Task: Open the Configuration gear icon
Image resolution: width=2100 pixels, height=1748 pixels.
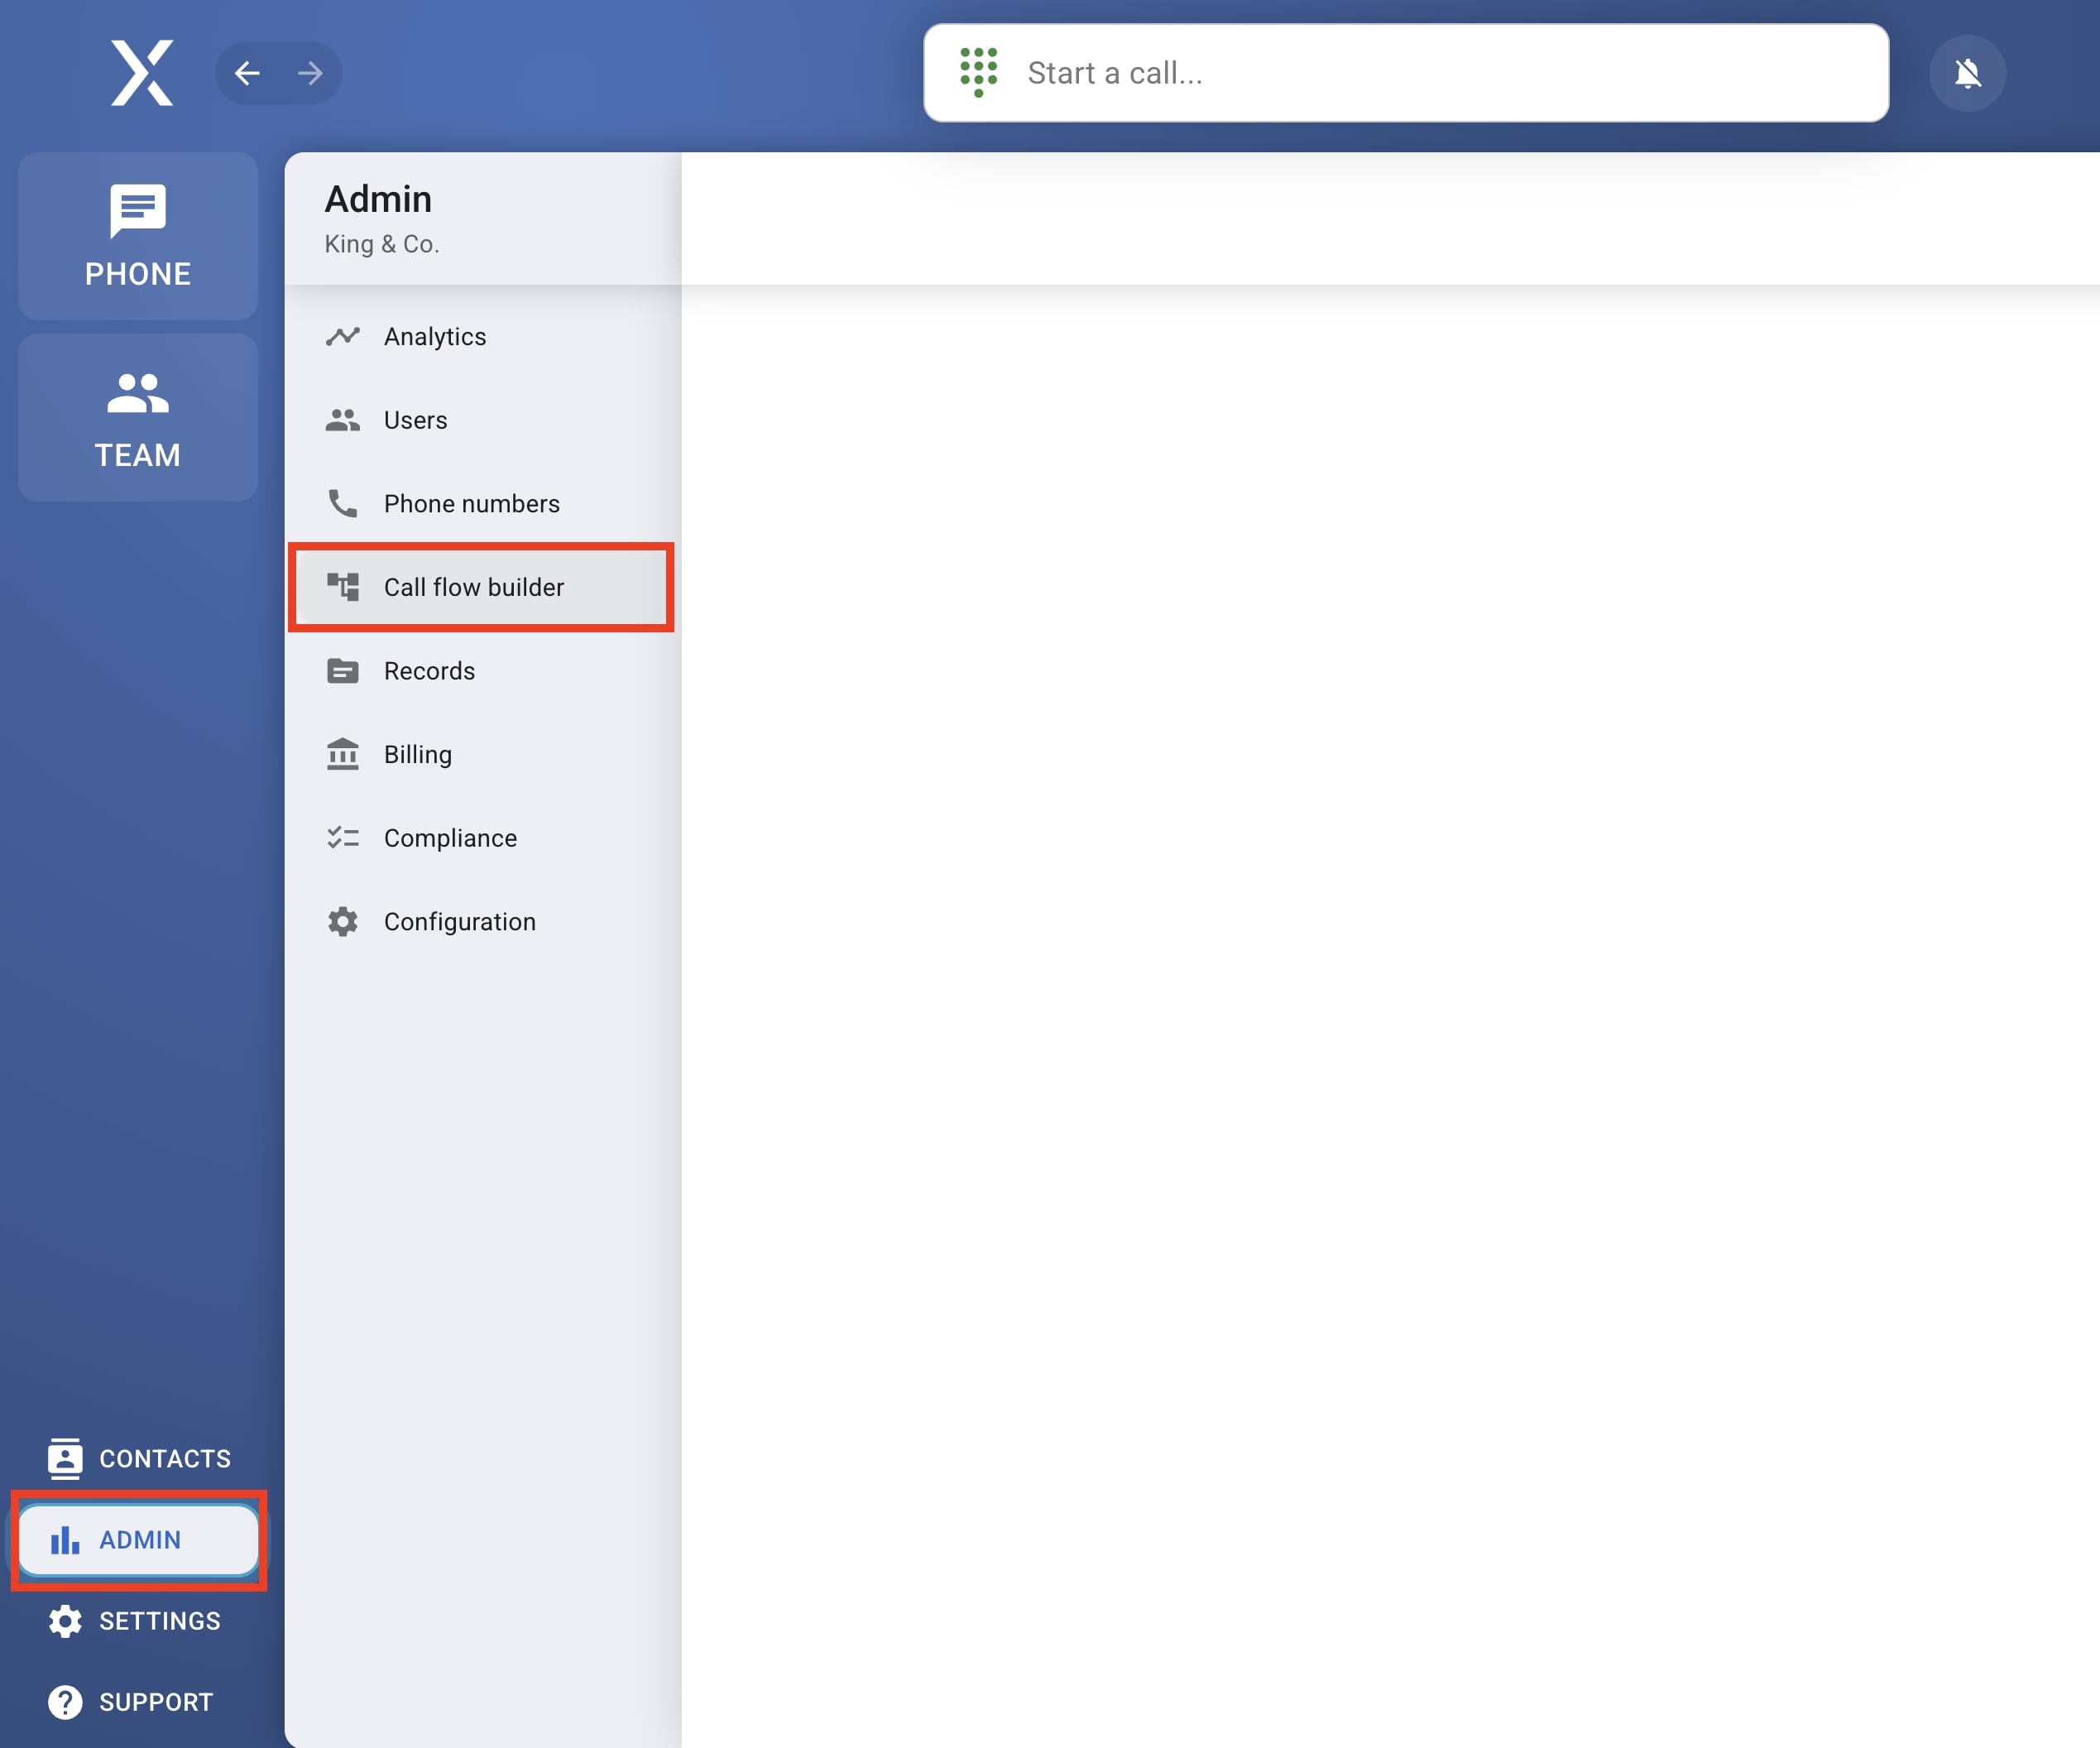Action: 343,922
